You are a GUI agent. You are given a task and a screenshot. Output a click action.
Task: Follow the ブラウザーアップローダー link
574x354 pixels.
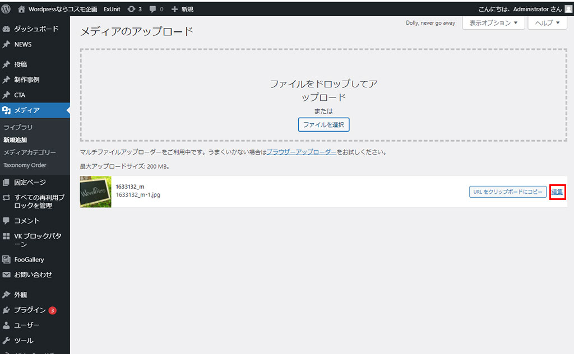click(301, 152)
